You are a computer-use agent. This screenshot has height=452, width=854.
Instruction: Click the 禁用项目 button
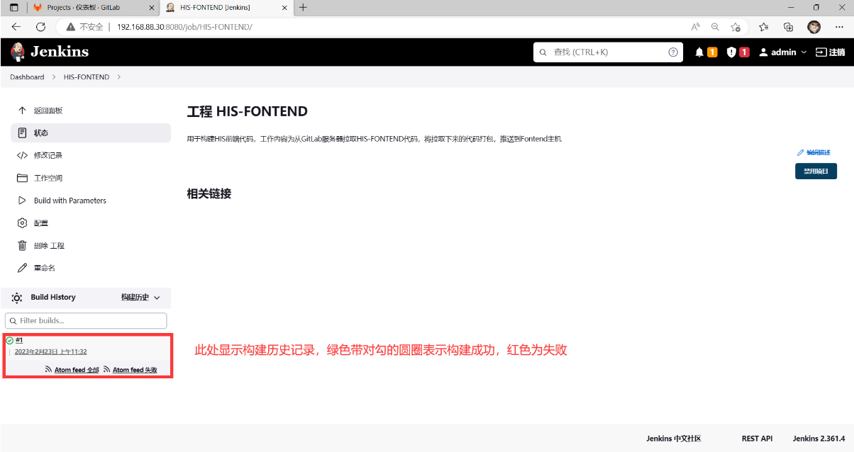pyautogui.click(x=816, y=171)
